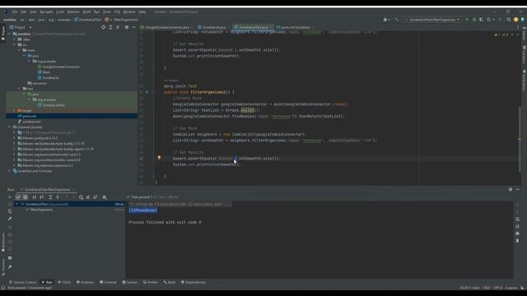
Task: Collapse the main folder in project tree
Action: pos(19,50)
